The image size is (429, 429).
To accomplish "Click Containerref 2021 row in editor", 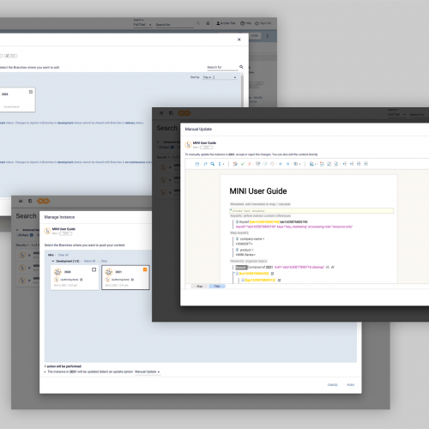I will point(285,267).
